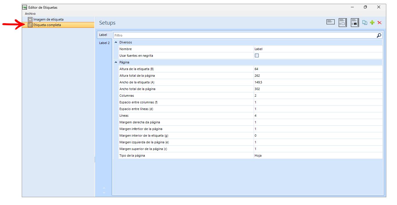
Task: Click the value 149,5 of label width
Action: [x=258, y=82]
